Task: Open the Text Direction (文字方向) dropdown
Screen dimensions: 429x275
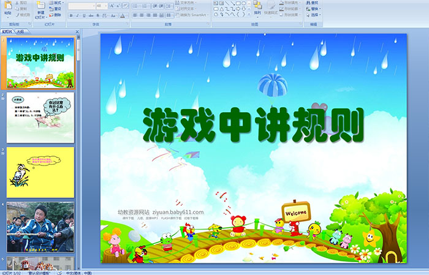Action: pyautogui.click(x=185, y=2)
